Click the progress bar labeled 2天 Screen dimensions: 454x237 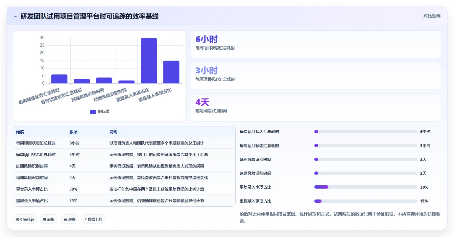[366, 173]
